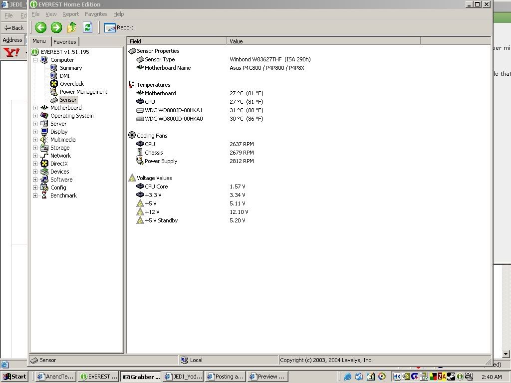The height and width of the screenshot is (383, 511).
Task: Select the Summary item icon
Action: [54, 68]
